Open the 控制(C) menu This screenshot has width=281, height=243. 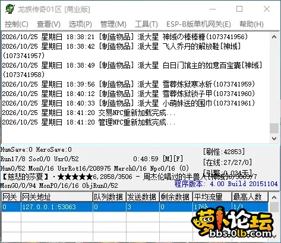pos(17,24)
